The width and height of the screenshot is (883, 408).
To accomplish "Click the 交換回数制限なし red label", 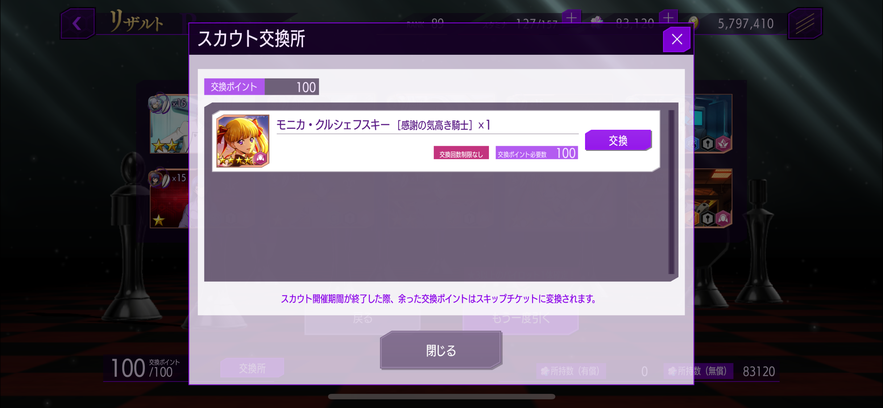I will 461,154.
